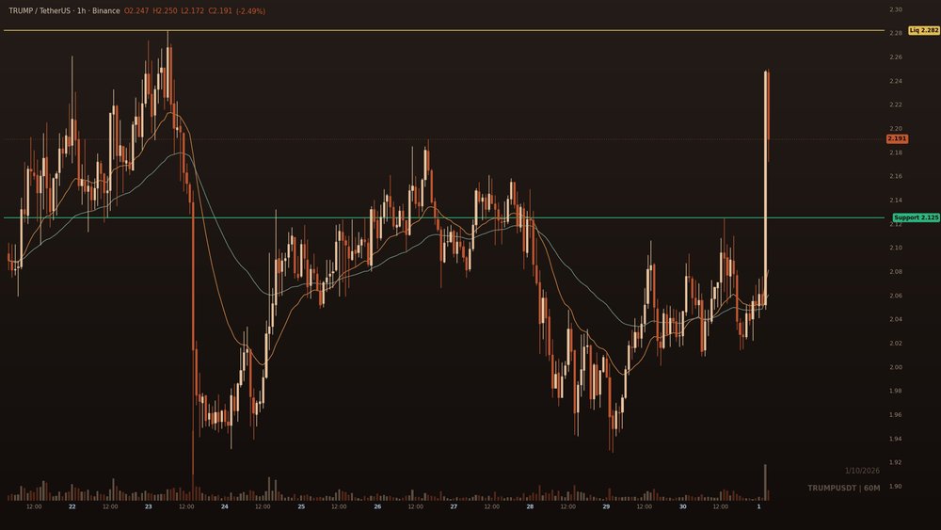This screenshot has height=530, width=941.
Task: Click the '2.26' price axis label
Action: click(x=896, y=57)
